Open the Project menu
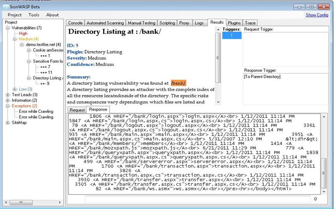 tap(15, 15)
